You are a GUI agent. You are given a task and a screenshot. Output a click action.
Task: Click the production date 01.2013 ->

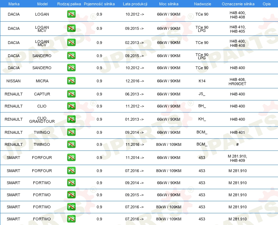(x=134, y=119)
